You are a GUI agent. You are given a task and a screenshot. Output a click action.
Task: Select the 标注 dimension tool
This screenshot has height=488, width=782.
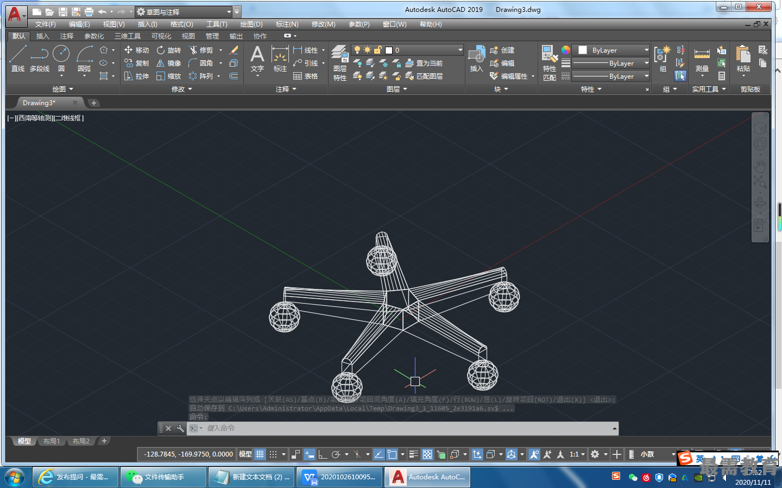[280, 59]
